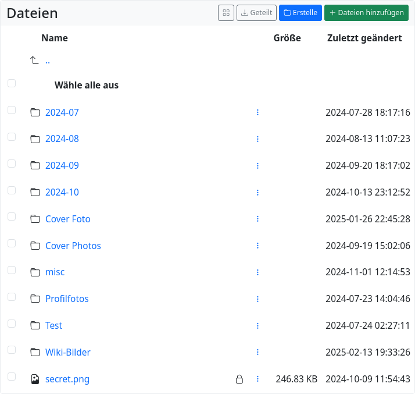The width and height of the screenshot is (415, 394).
Task: Open the three-dot menu for secret.png
Action: coord(257,379)
